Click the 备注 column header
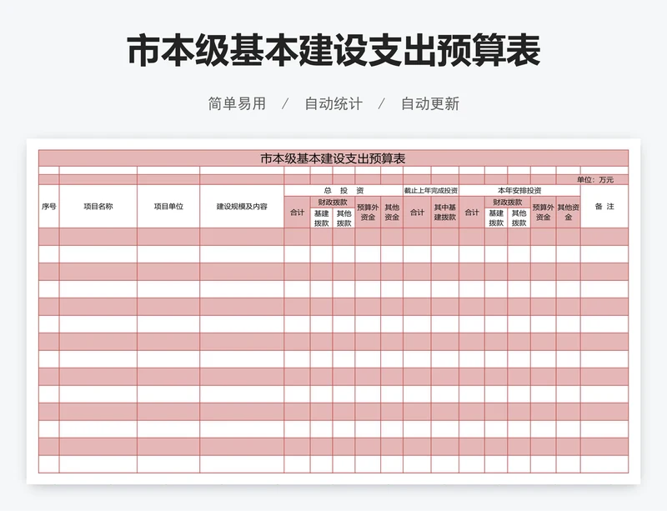Image resolution: width=667 pixels, height=511 pixels. point(604,207)
